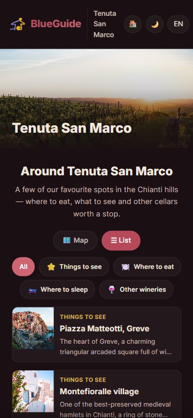Image resolution: width=193 pixels, height=418 pixels.
Task: Open the Piazza Matteotti, Greve title
Action: (104, 328)
